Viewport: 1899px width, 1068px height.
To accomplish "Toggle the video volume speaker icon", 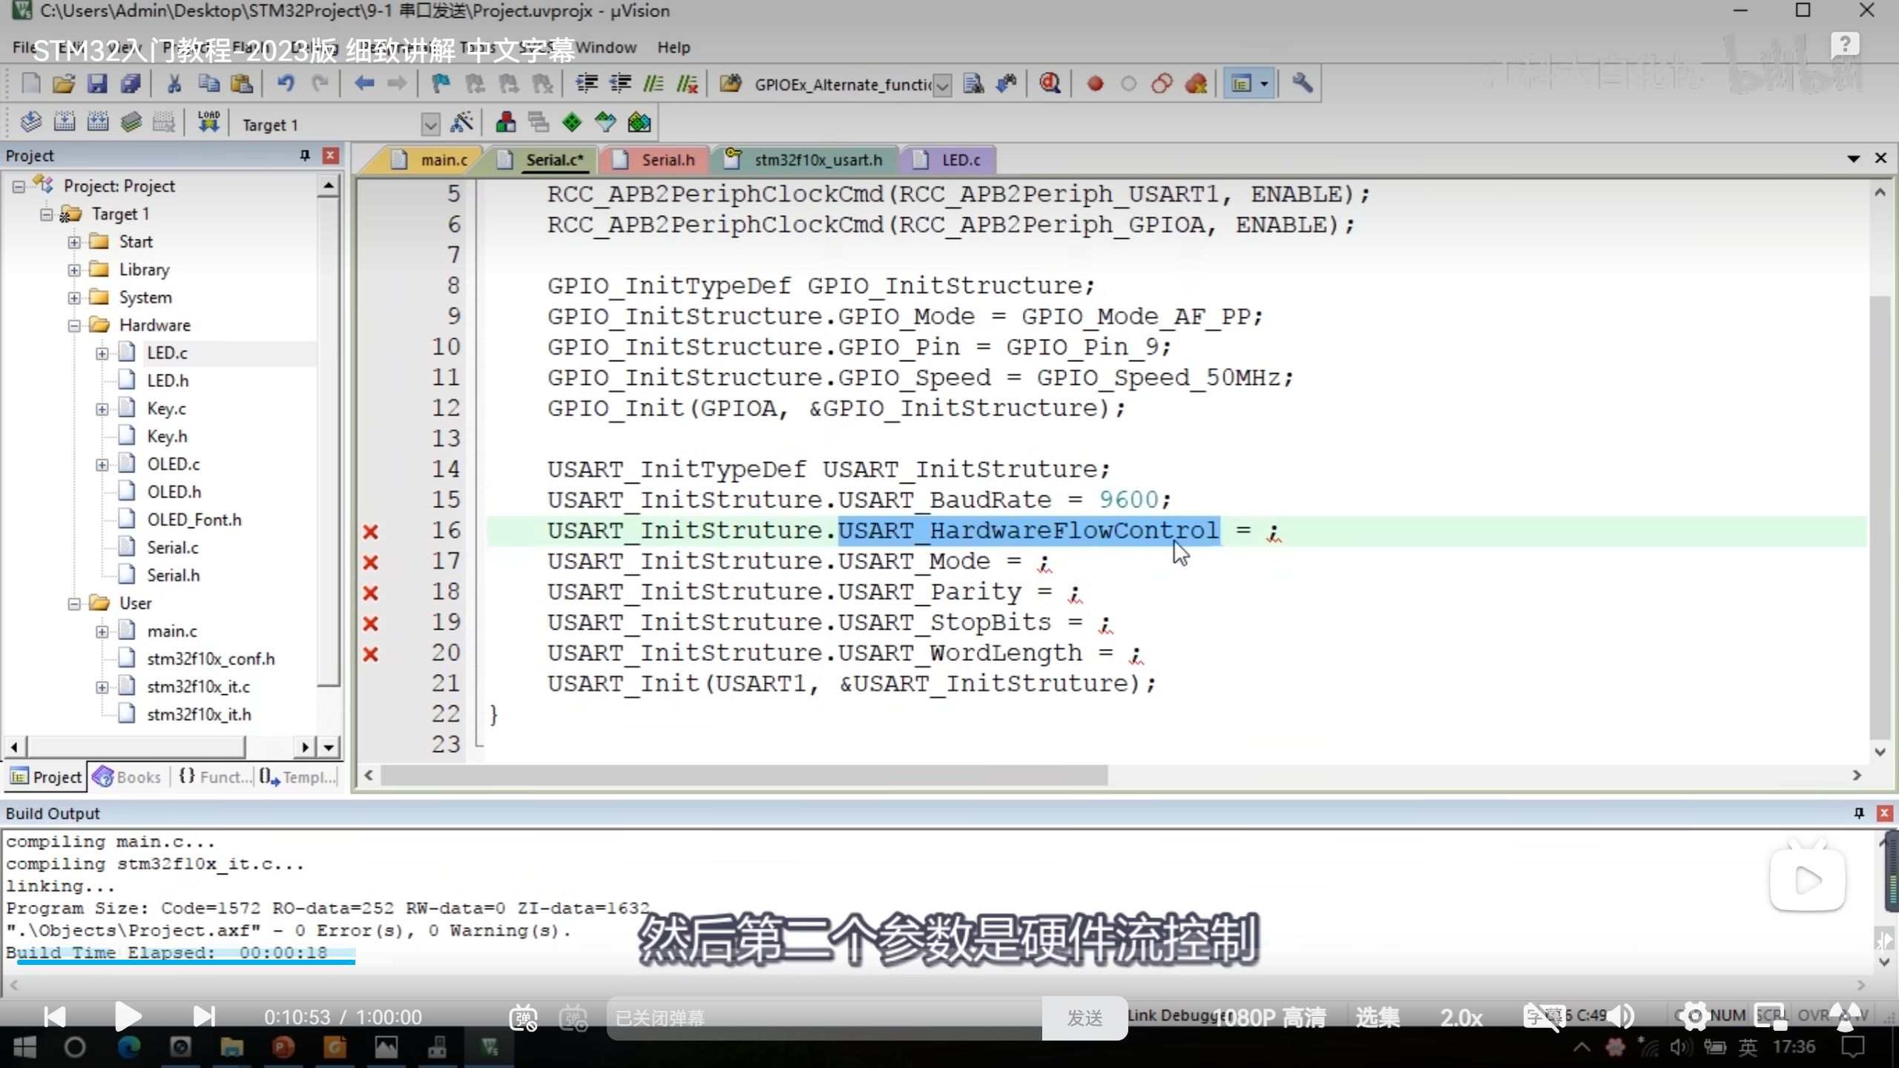I will pyautogui.click(x=1622, y=1016).
